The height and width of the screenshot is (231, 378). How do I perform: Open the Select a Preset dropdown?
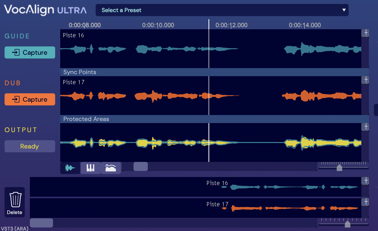222,10
